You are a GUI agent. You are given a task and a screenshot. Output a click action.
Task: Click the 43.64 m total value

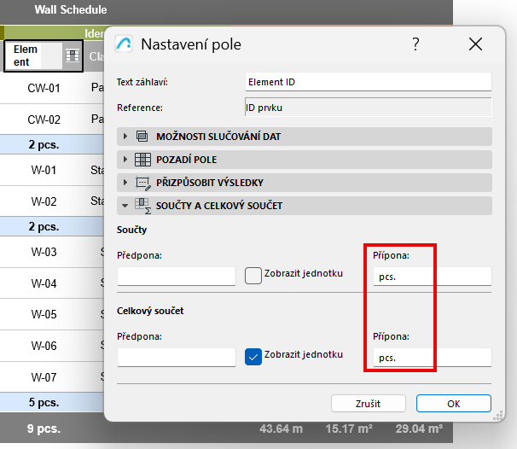click(x=281, y=429)
